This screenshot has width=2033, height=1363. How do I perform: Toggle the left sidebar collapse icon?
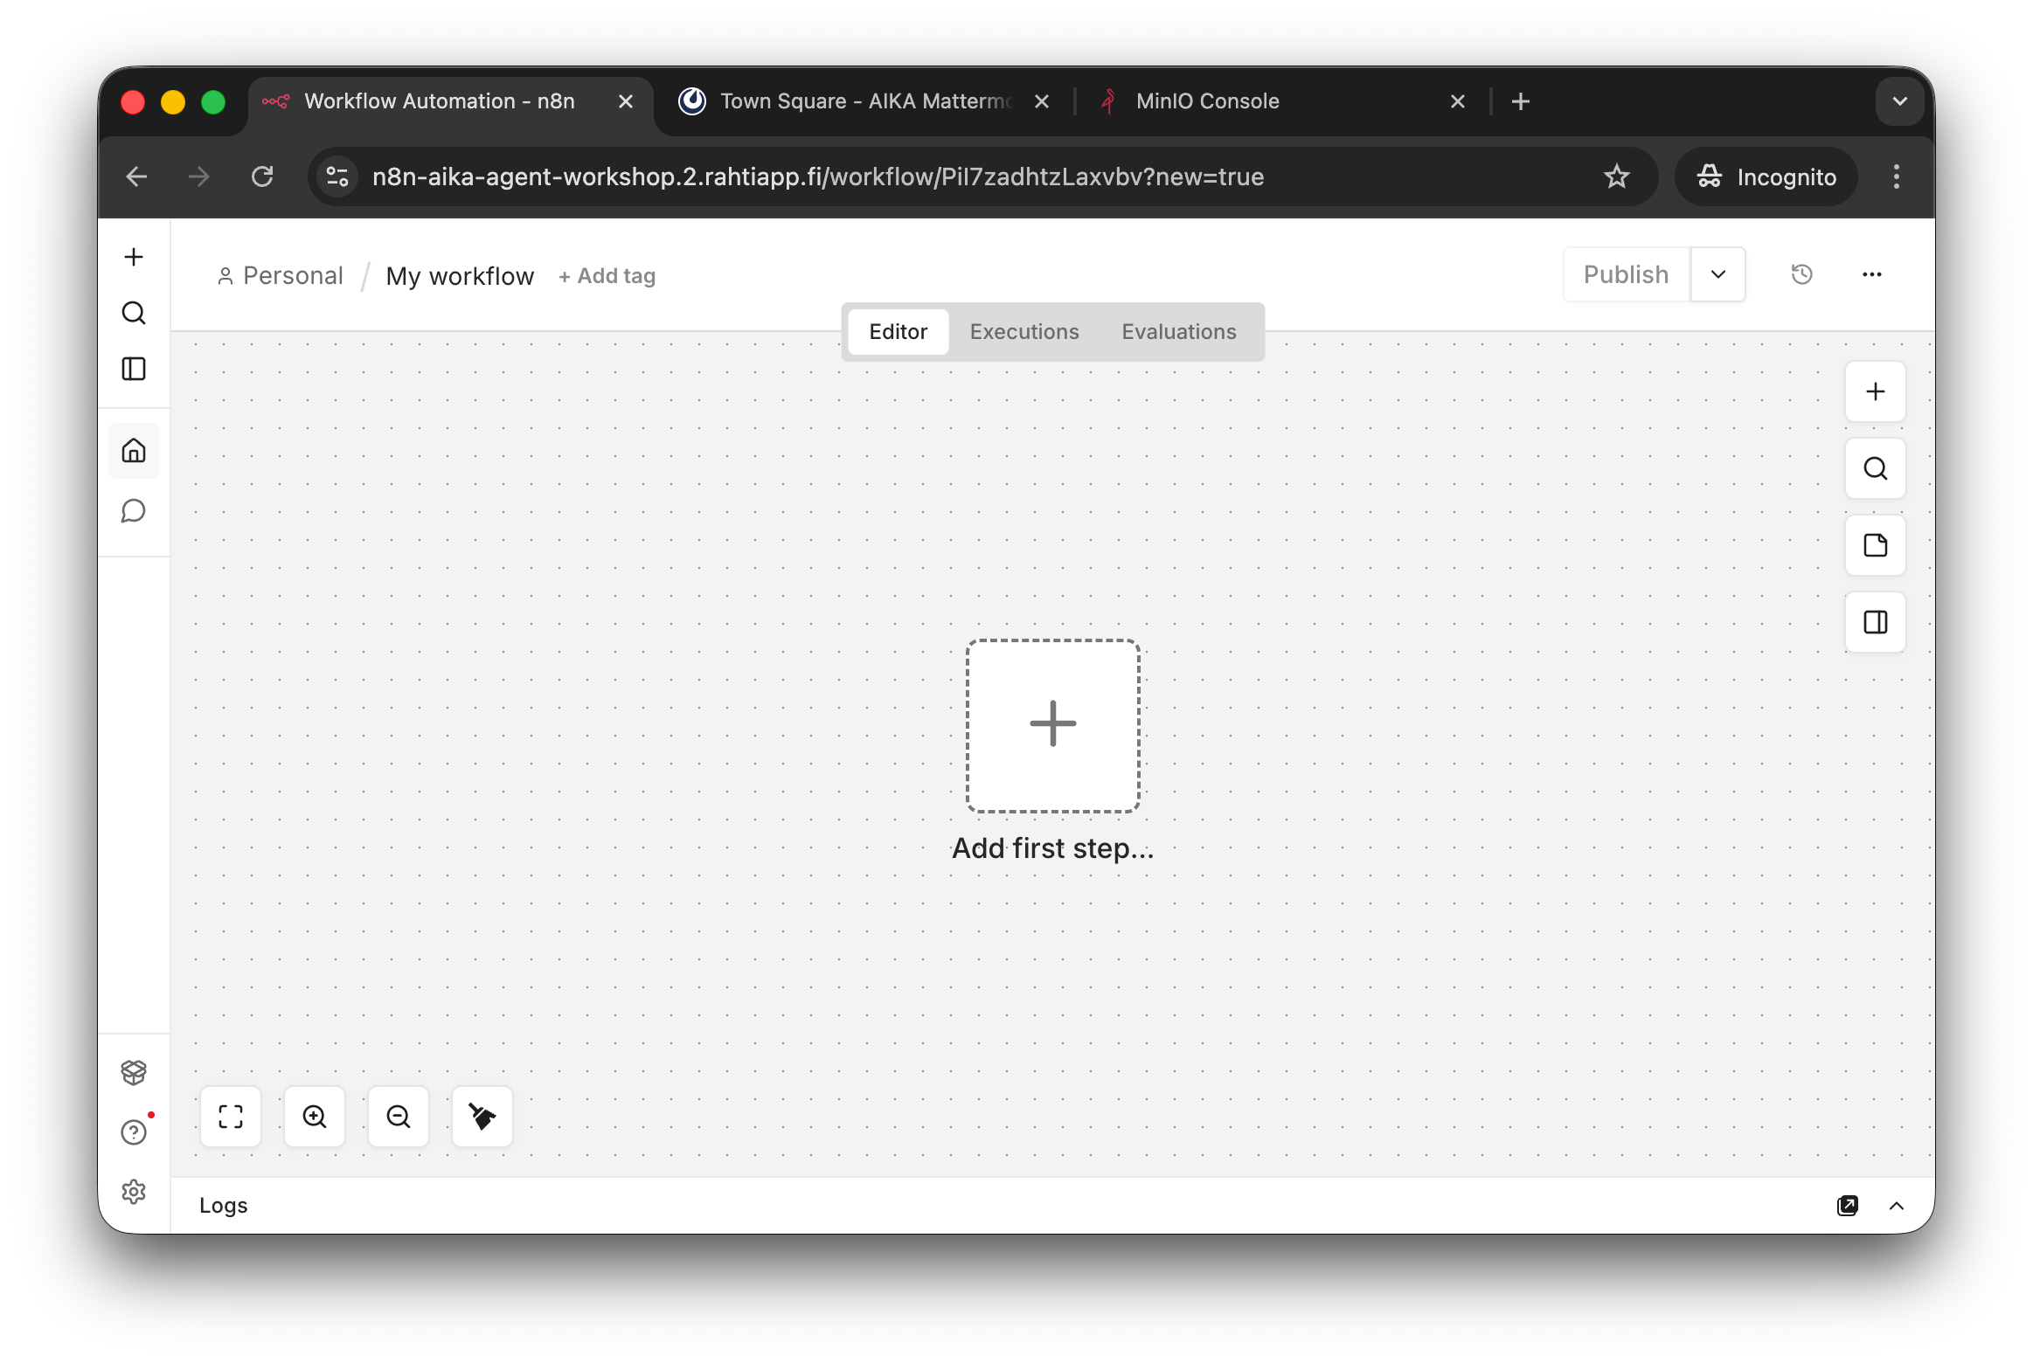tap(134, 369)
